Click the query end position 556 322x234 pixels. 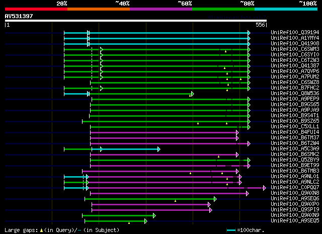[x=261, y=25]
